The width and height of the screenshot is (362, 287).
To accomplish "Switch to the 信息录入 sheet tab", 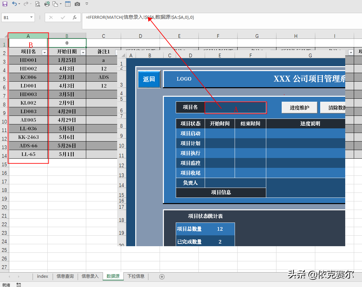I will 90,276.
